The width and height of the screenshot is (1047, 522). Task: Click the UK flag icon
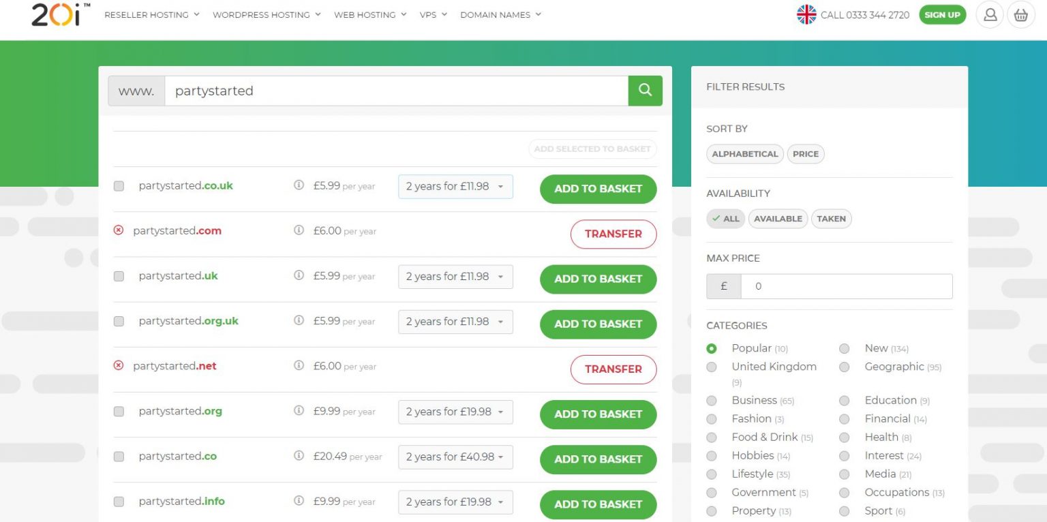tap(806, 15)
